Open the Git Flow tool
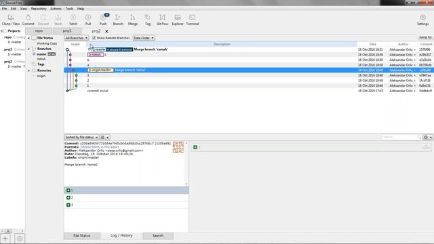This screenshot has width=434, height=244. point(163,20)
